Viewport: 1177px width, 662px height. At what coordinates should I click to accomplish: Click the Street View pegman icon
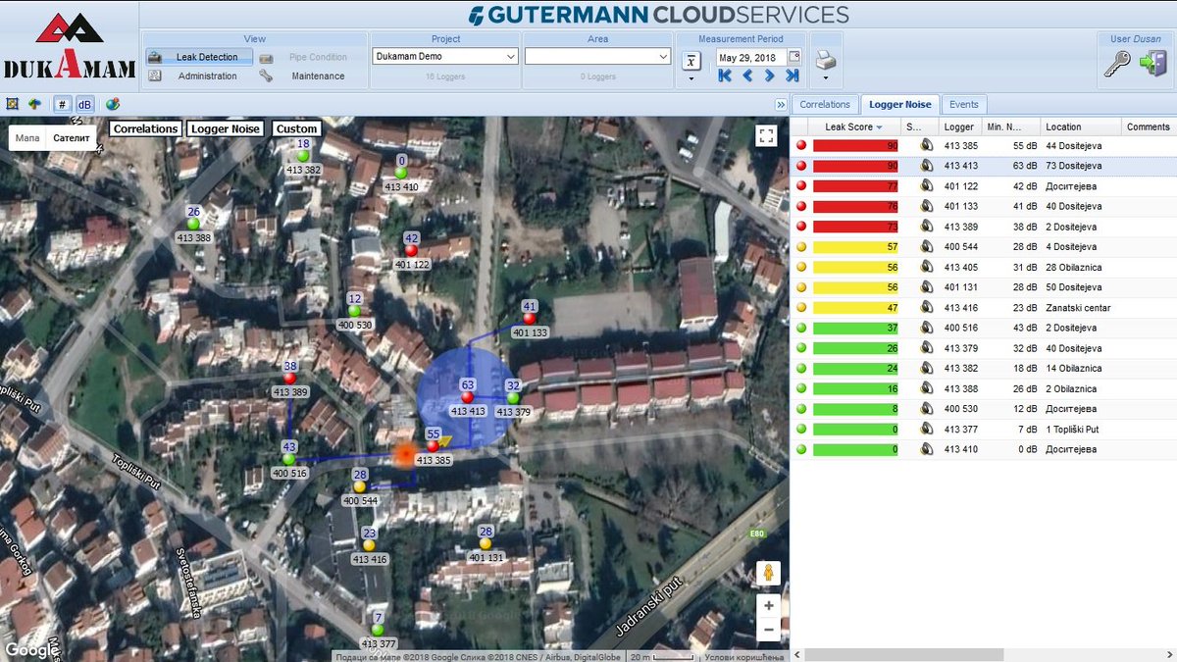point(769,572)
